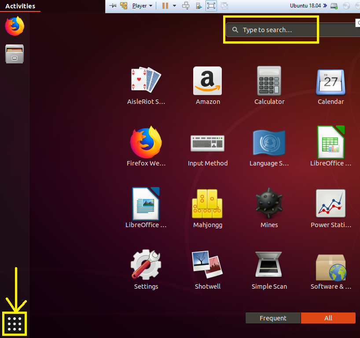Switch to the All applications tab
This screenshot has height=338, width=360.
(328, 318)
